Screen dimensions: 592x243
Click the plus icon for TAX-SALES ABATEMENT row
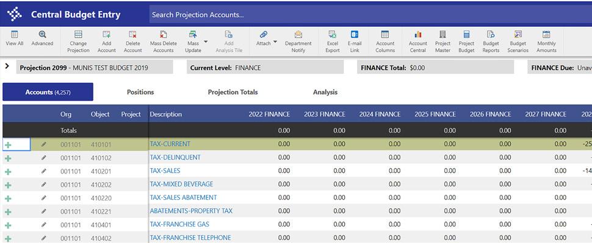pyautogui.click(x=8, y=198)
